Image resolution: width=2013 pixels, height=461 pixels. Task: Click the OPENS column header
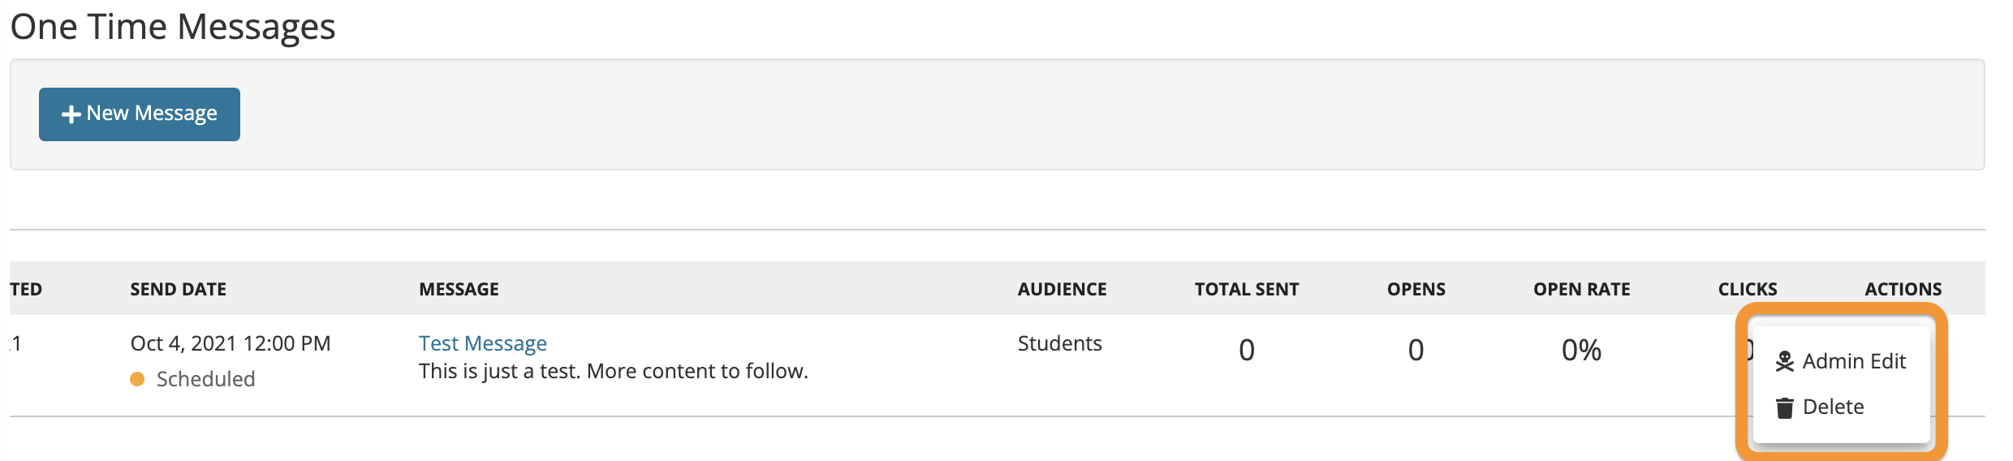pyautogui.click(x=1416, y=289)
